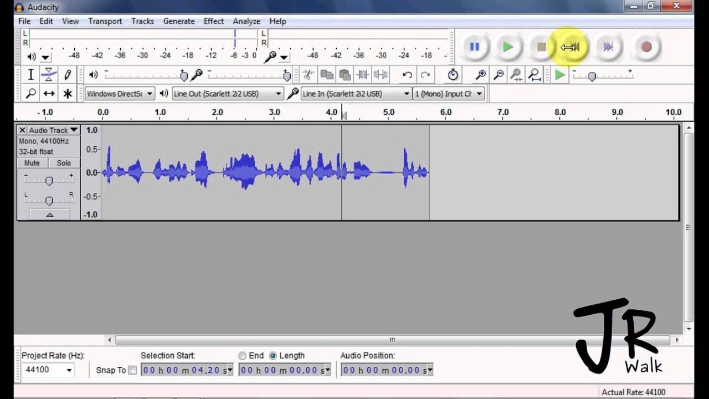Screen dimensions: 709x399
Task: Click the horizontal scrollbar thumb below the track
Action: 392,340
